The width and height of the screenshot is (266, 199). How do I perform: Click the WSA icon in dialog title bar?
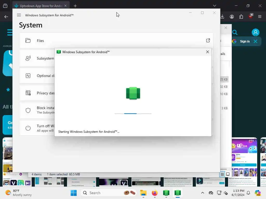(x=59, y=52)
